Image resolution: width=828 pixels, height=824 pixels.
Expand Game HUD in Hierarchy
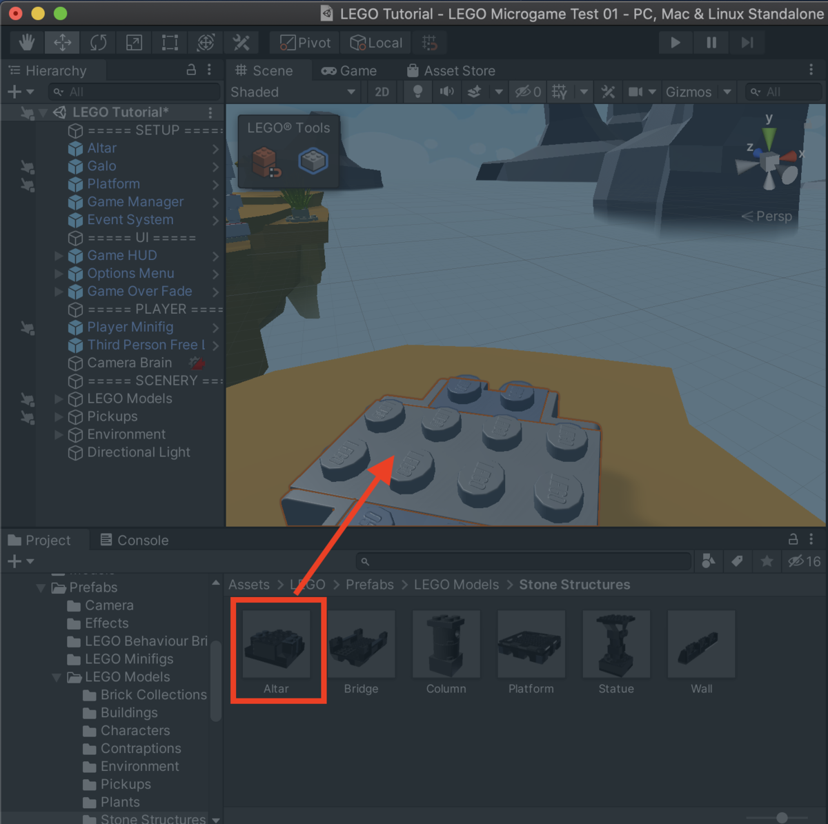coord(59,255)
